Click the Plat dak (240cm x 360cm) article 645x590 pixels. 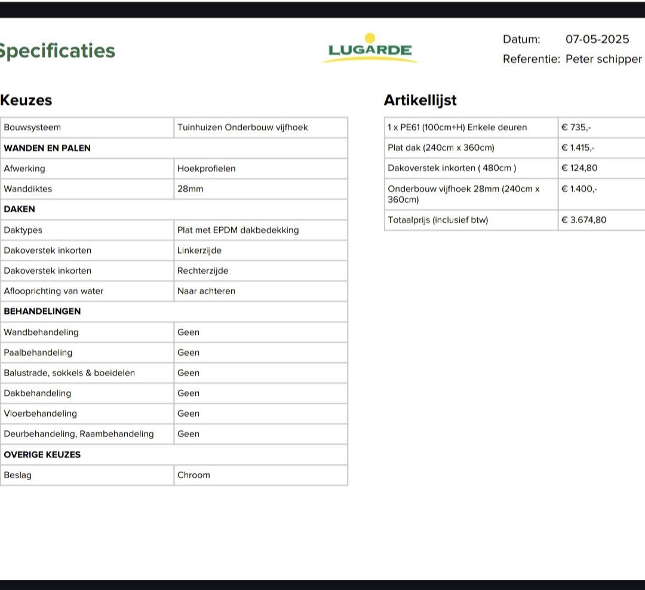[441, 148]
